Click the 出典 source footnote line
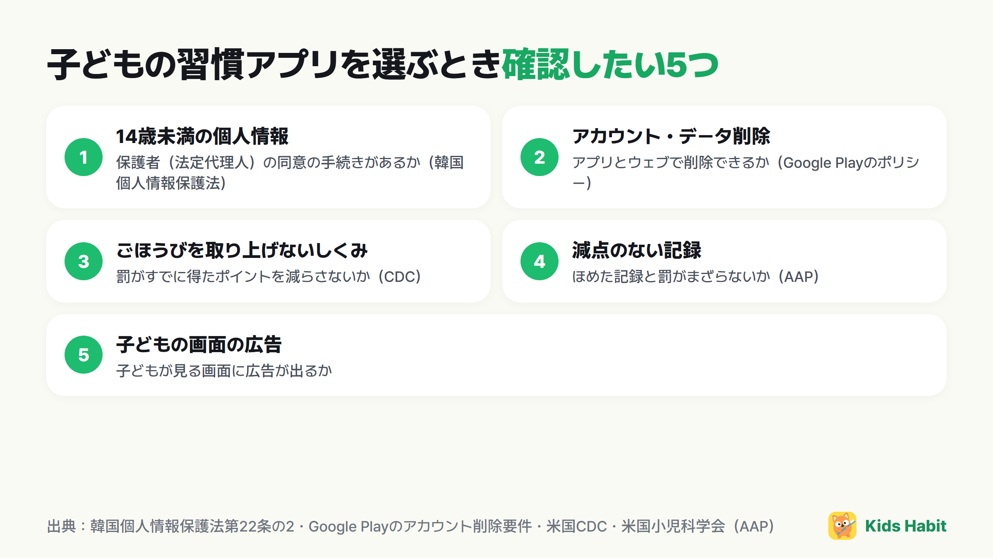 click(x=410, y=526)
